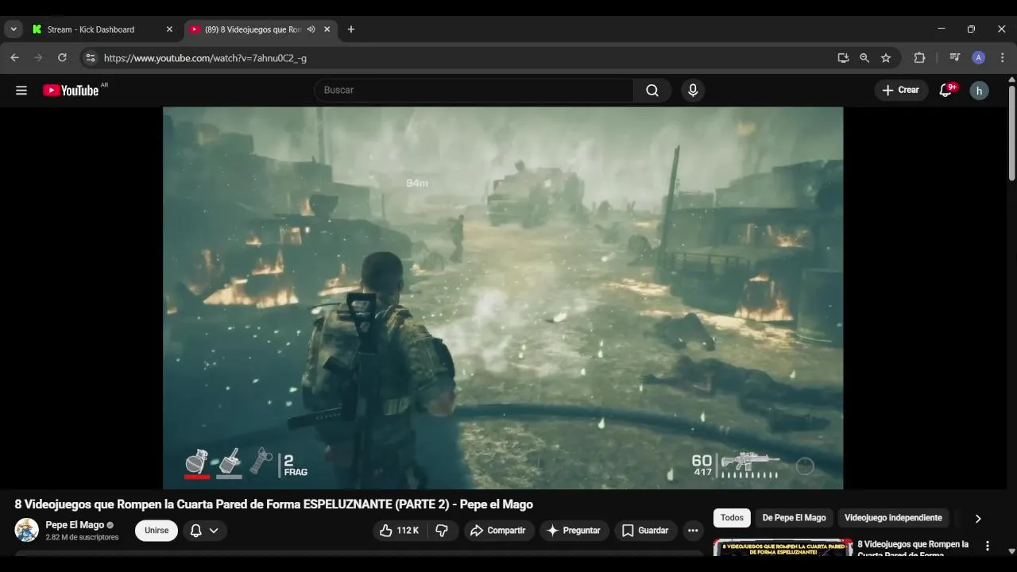Select the De Pepe El Mago chip
The width and height of the screenshot is (1017, 572).
794,518
